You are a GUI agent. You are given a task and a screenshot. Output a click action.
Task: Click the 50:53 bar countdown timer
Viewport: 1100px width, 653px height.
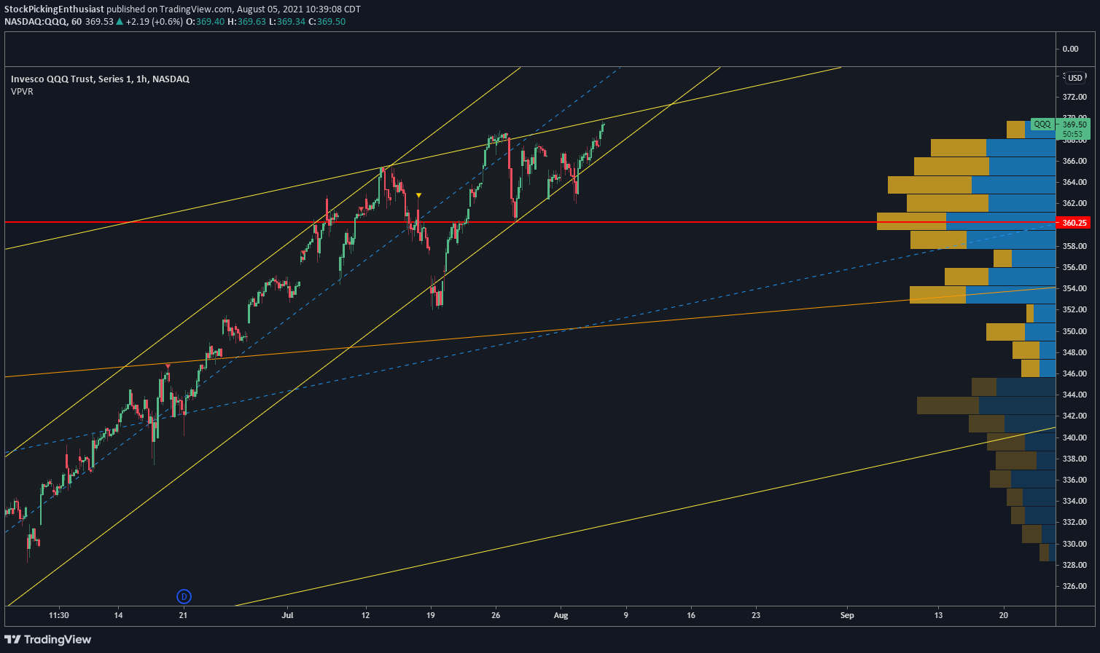point(1072,134)
